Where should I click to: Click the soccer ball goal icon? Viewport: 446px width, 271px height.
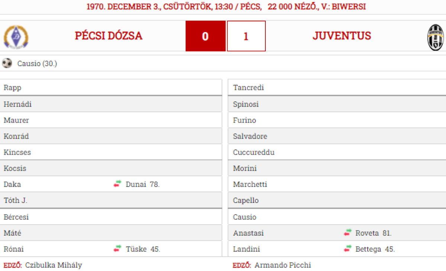pos(7,64)
